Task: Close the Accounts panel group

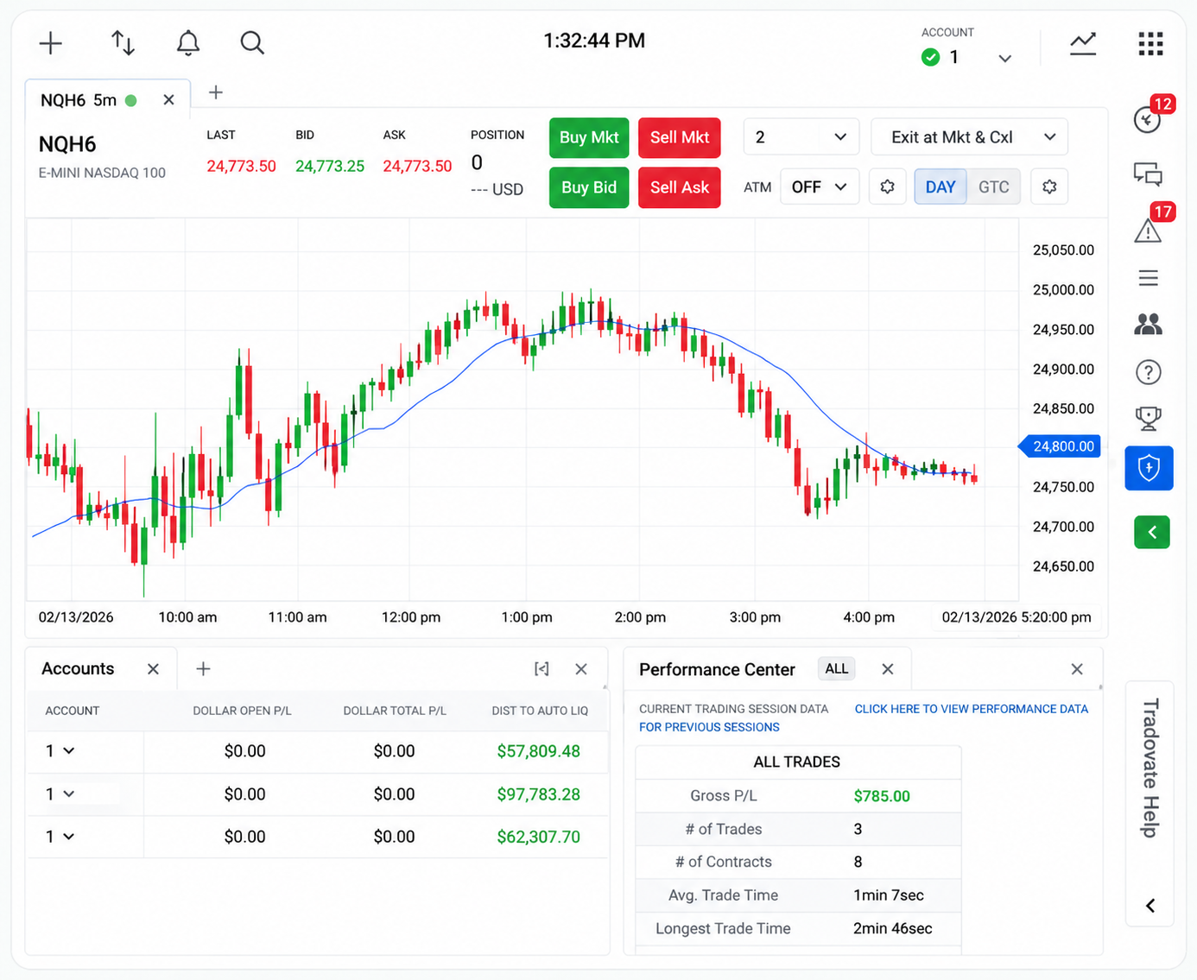Action: point(581,669)
